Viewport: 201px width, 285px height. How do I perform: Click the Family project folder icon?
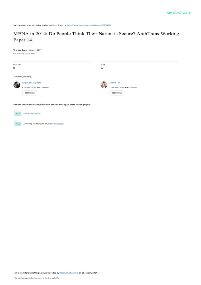[18, 113]
